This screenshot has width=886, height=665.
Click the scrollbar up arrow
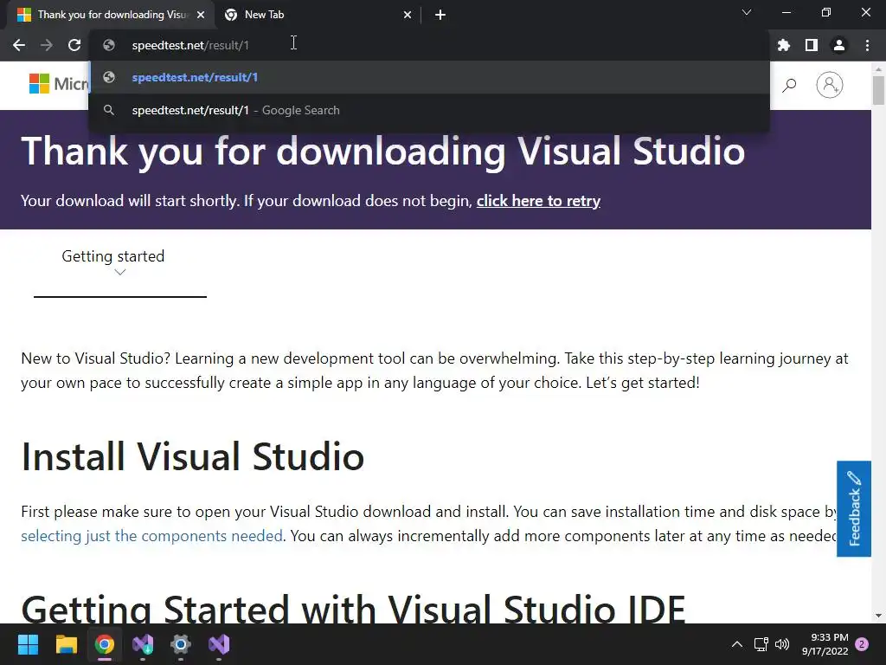[x=878, y=69]
